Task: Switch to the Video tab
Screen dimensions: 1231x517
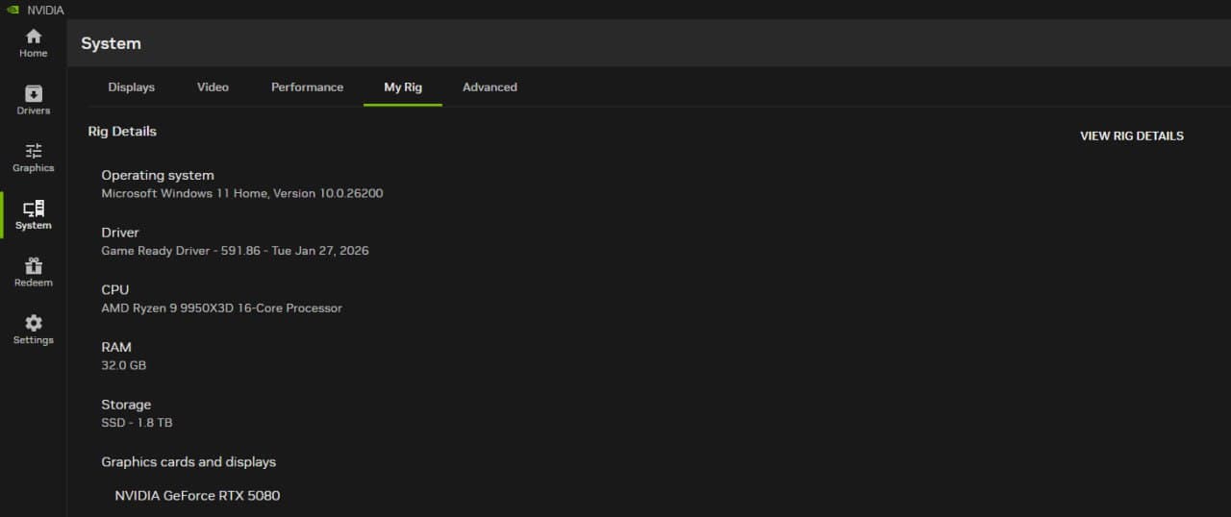Action: [213, 86]
